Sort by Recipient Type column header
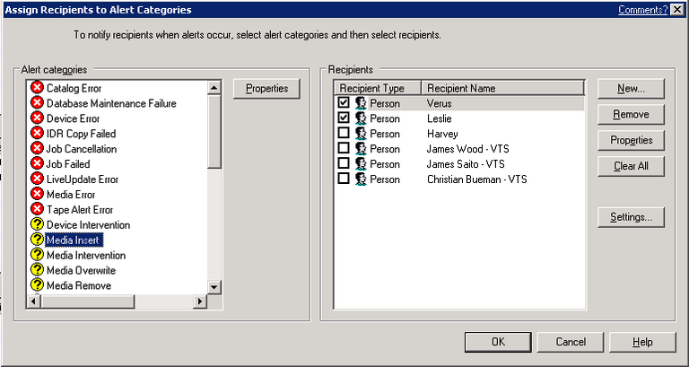This screenshot has width=689, height=367. pos(377,88)
